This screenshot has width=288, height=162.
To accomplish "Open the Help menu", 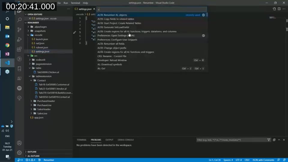I will pos(85,3).
